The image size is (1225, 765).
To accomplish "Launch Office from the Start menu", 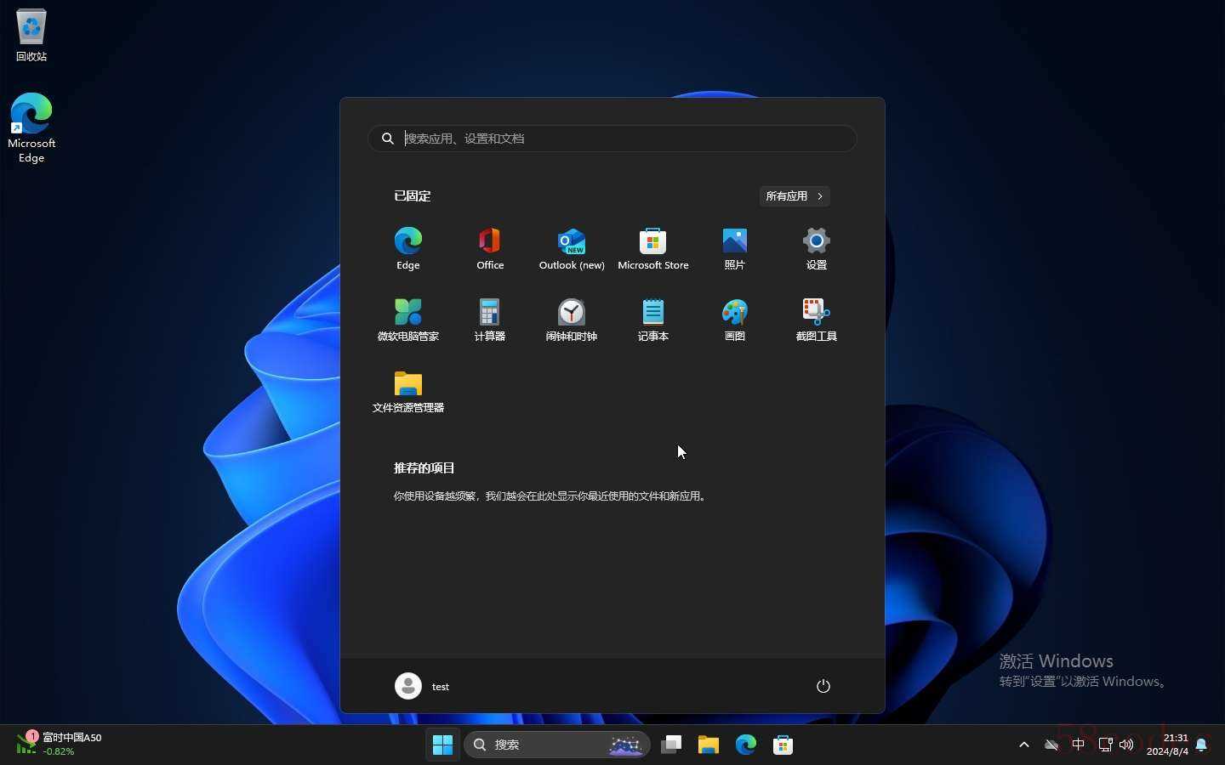I will pos(490,249).
